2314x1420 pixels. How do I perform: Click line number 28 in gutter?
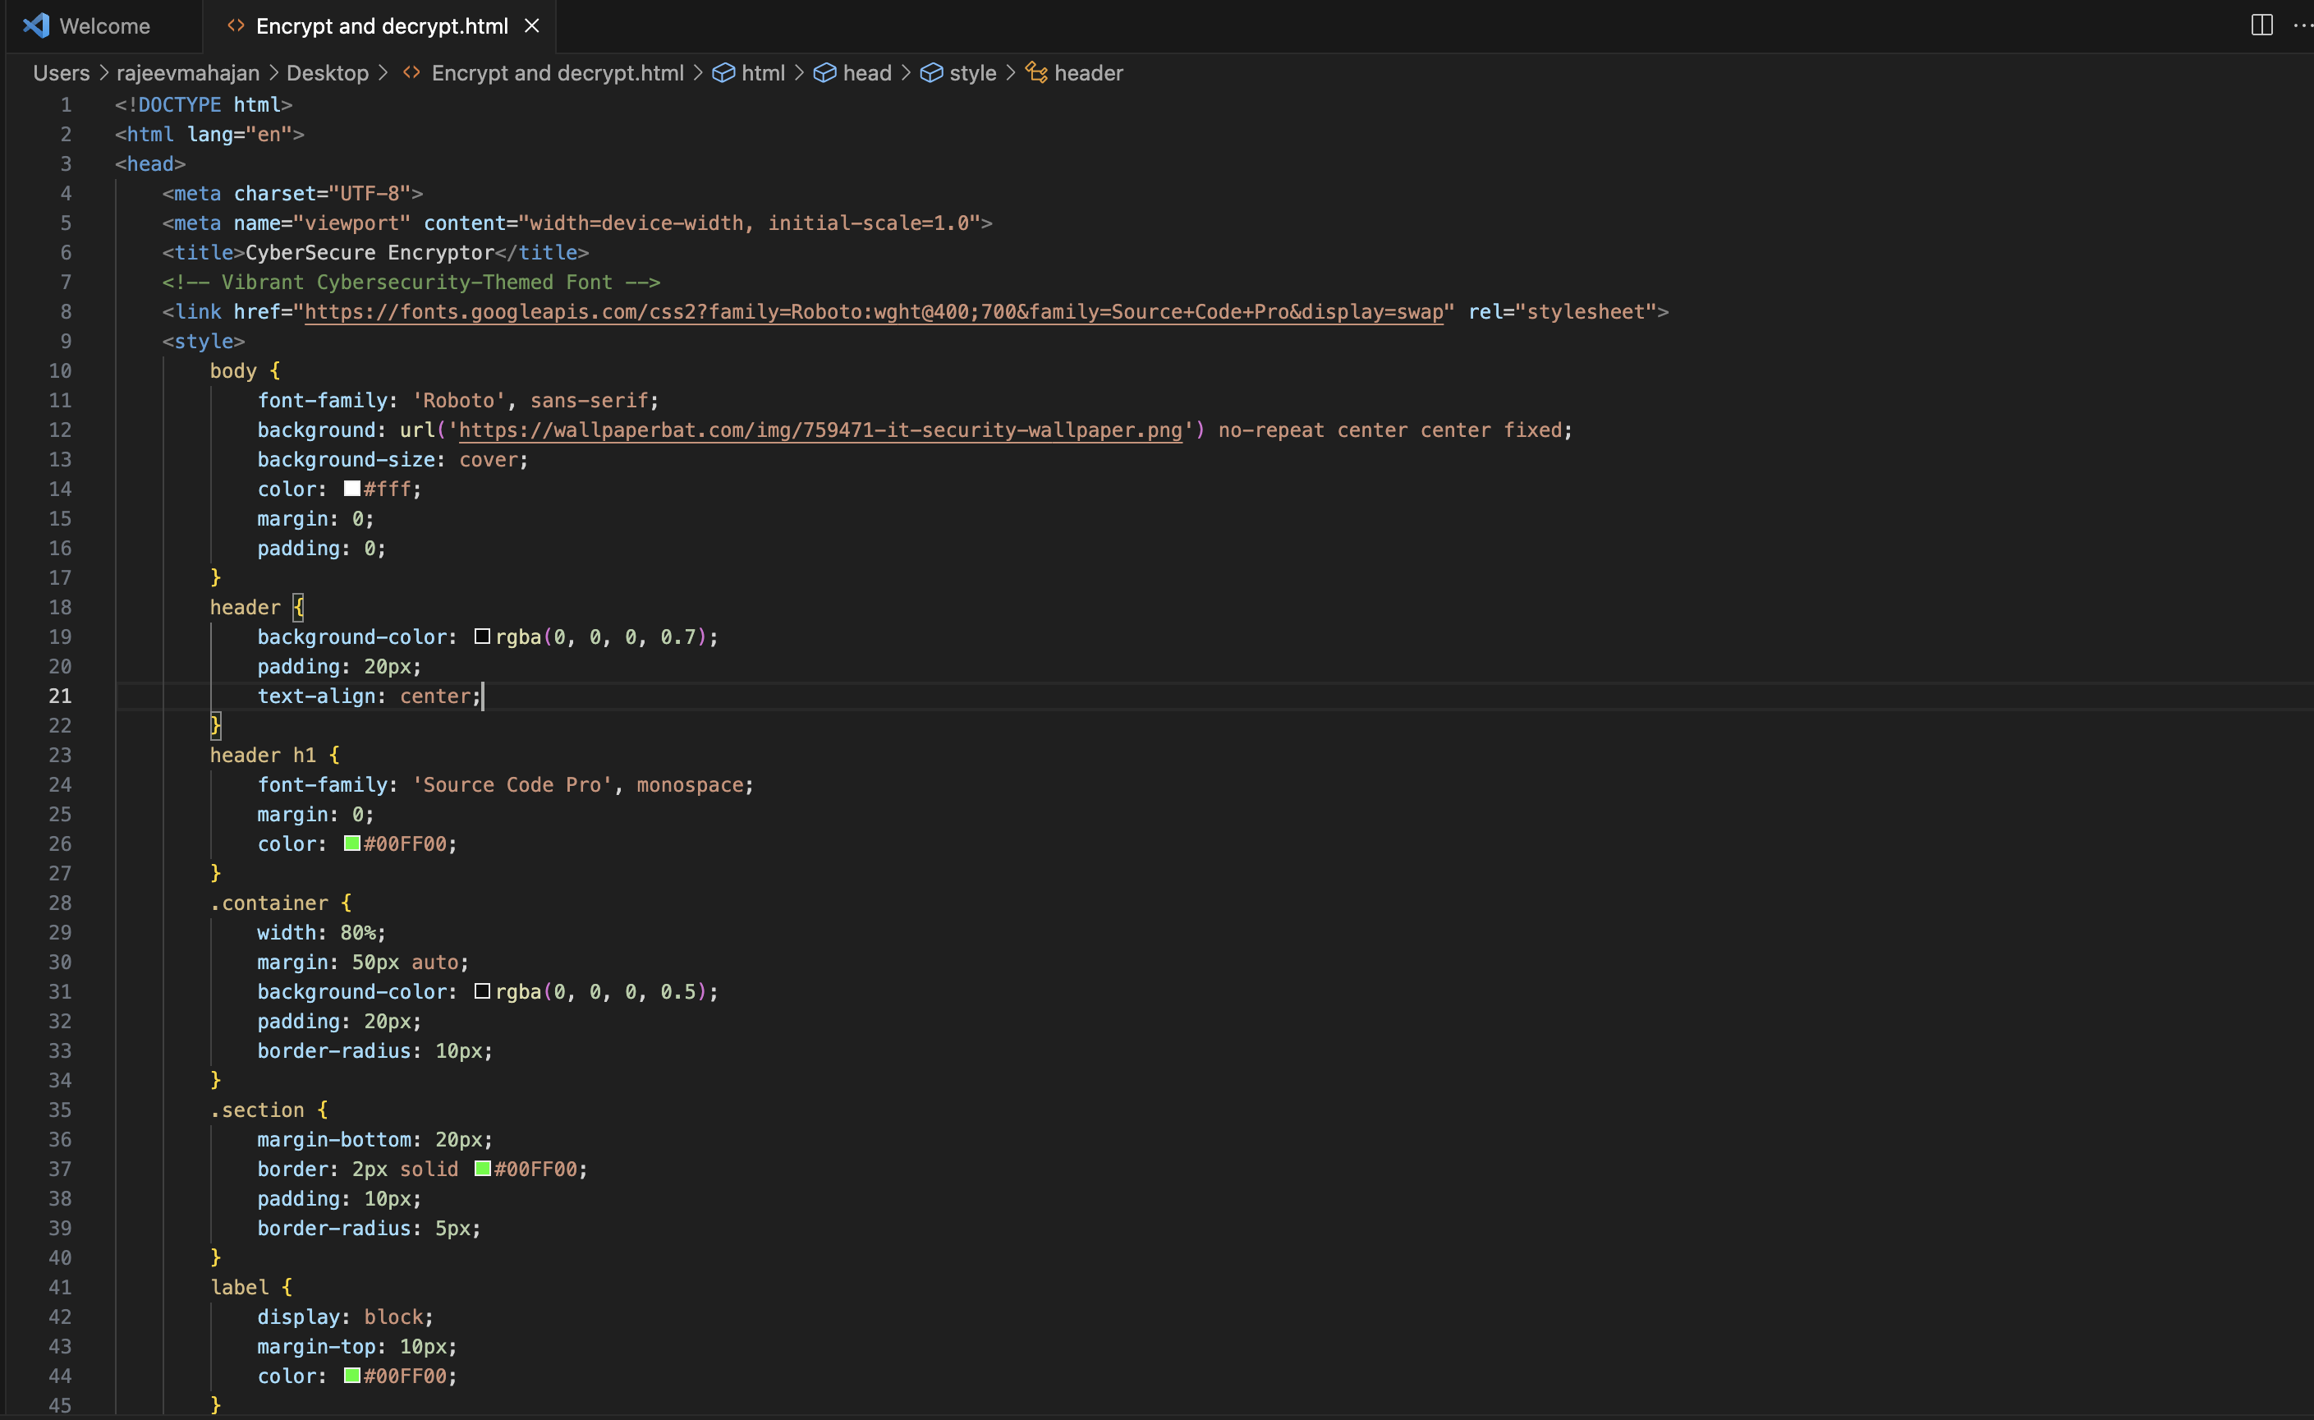click(60, 903)
